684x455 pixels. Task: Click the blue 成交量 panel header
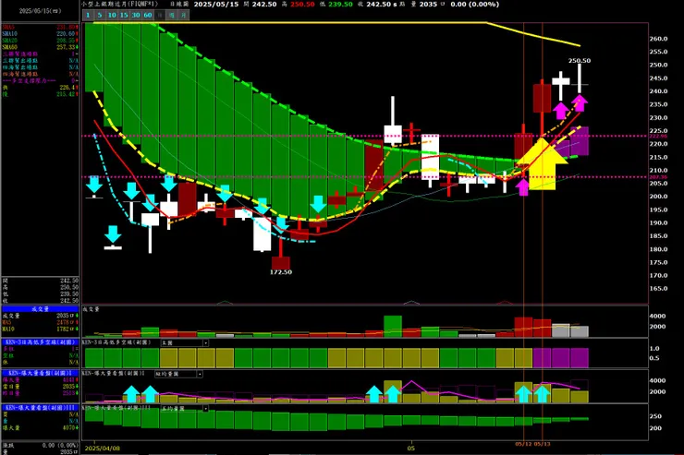tap(40, 309)
